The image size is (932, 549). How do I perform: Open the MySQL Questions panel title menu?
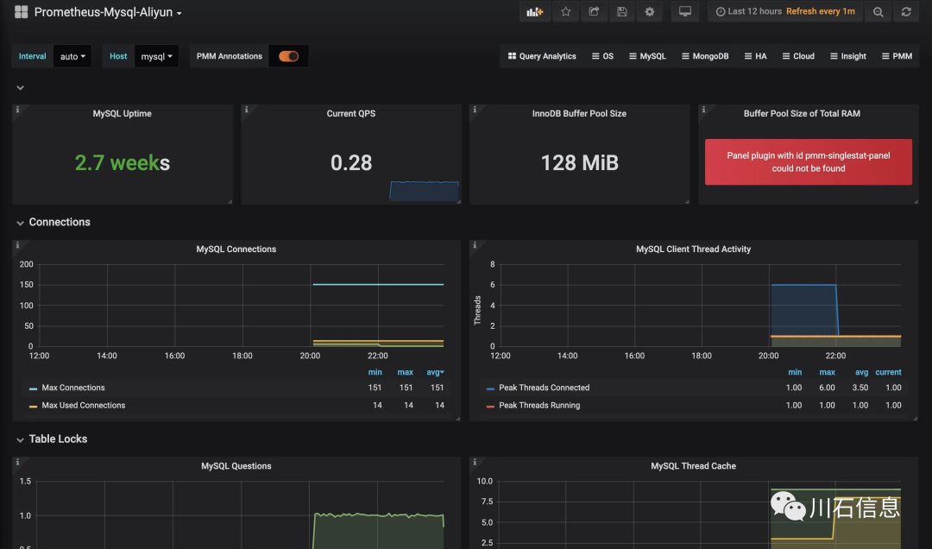click(x=236, y=466)
